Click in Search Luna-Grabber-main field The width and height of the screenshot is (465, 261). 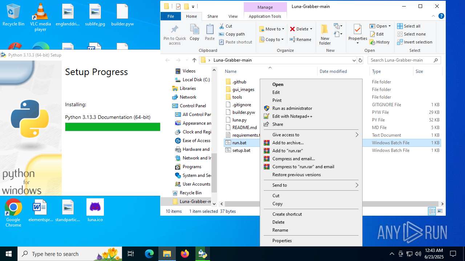[404, 60]
